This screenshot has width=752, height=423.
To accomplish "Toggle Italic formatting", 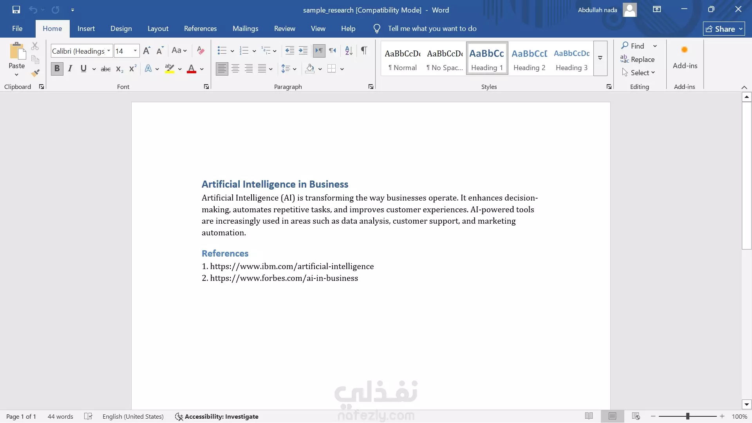I will point(70,69).
